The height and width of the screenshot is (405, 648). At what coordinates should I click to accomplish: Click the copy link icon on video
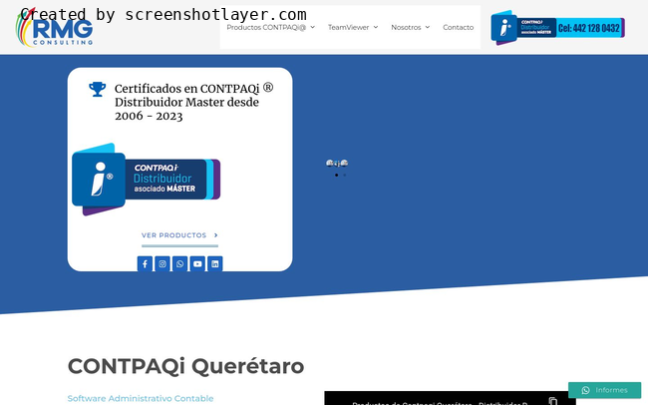click(553, 401)
